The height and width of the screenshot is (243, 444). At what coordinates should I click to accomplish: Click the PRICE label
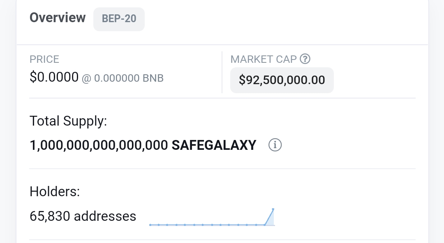pyautogui.click(x=44, y=59)
